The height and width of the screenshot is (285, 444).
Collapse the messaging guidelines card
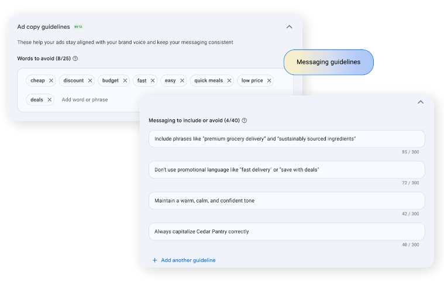[421, 102]
